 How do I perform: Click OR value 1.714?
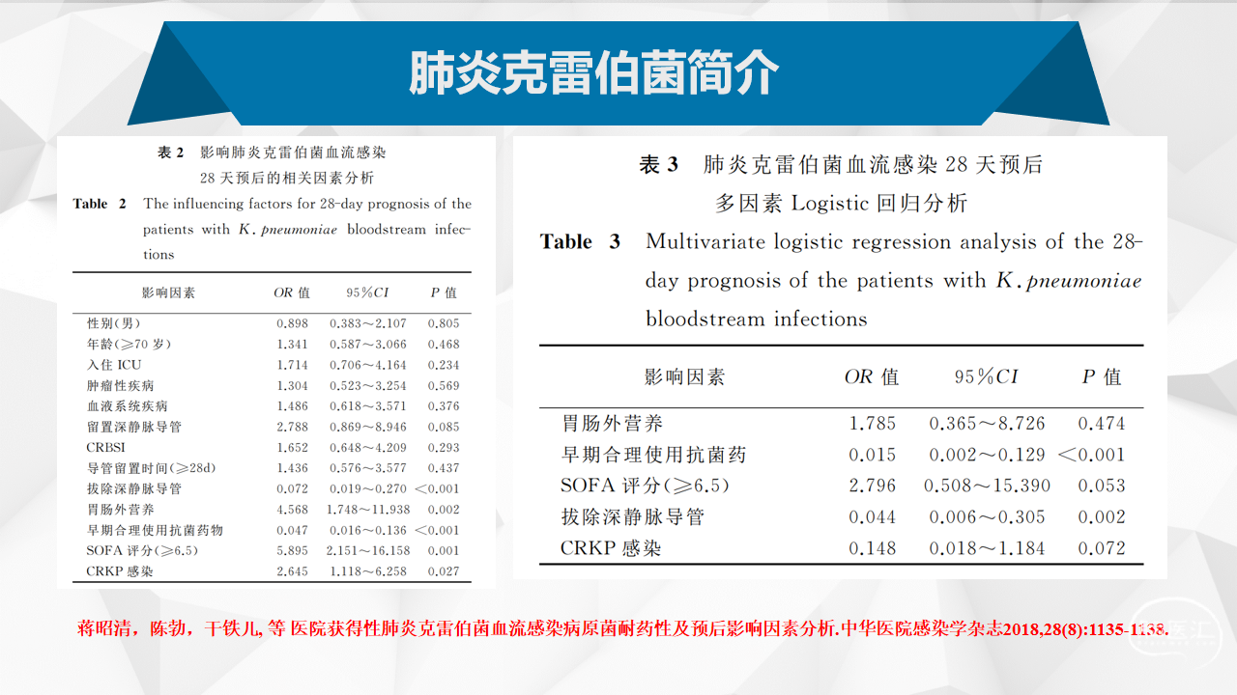292,365
